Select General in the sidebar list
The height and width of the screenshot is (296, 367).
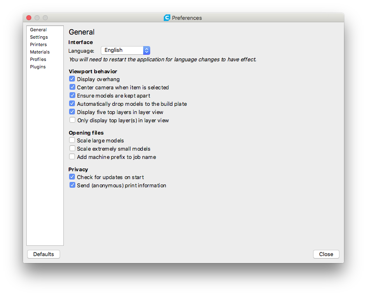click(38, 30)
